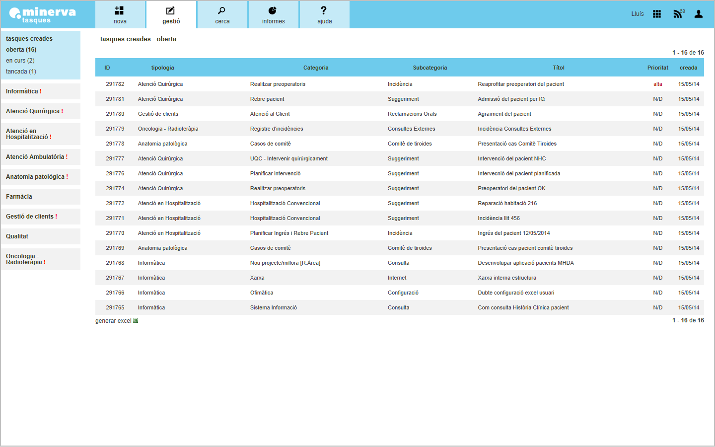Click 'Reparació habitació 216' title
715x447 pixels.
507,203
